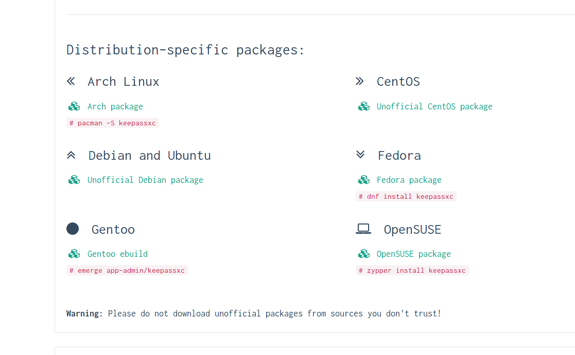This screenshot has width=575, height=355.
Task: Open the Unofficial Debian package link
Action: pyautogui.click(x=145, y=179)
